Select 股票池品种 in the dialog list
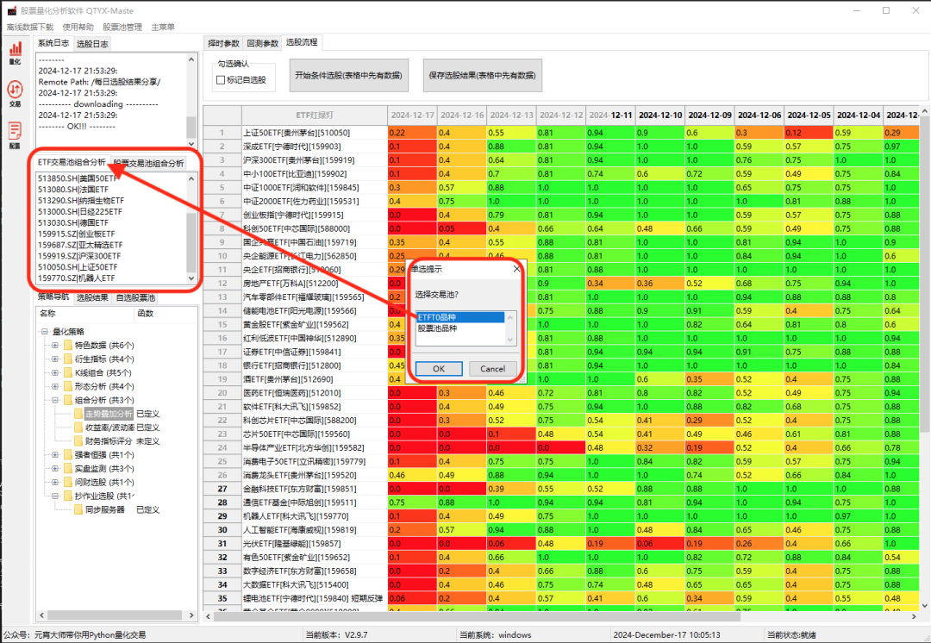The width and height of the screenshot is (931, 643). point(460,328)
